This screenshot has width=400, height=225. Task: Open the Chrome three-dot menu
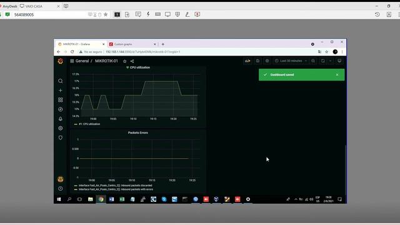pyautogui.click(x=342, y=52)
